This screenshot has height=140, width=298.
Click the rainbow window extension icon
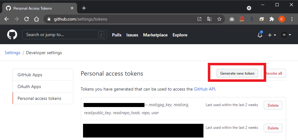pyautogui.click(x=262, y=19)
